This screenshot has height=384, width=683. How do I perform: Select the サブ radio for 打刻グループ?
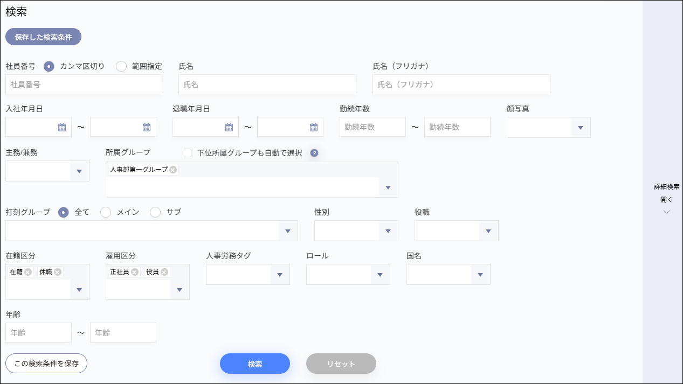156,212
